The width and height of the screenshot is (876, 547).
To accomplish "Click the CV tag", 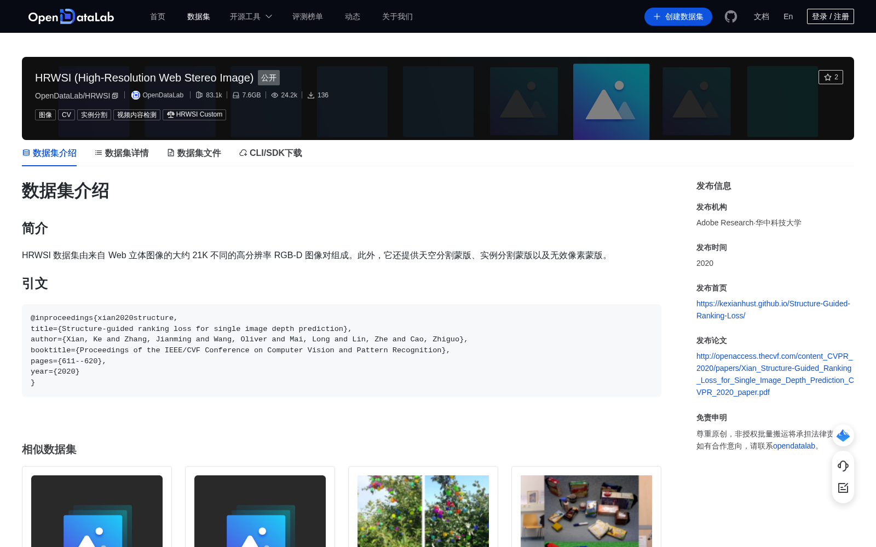I will [66, 115].
